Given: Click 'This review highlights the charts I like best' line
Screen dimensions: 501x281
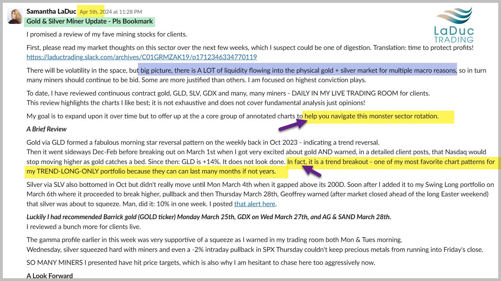Looking at the screenshot, I should [196, 103].
